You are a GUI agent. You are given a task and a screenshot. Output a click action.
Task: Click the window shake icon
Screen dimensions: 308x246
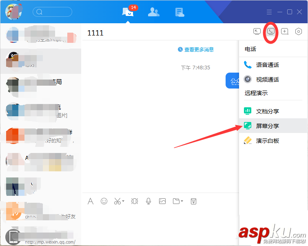point(135,201)
